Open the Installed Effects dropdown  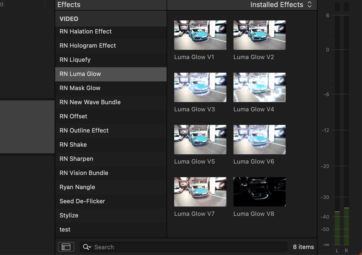coord(281,5)
